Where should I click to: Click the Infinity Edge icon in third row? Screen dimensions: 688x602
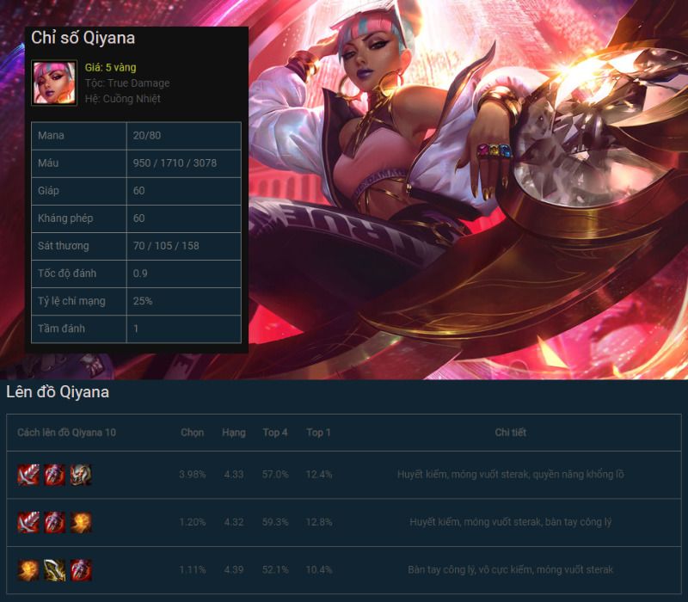point(54,570)
